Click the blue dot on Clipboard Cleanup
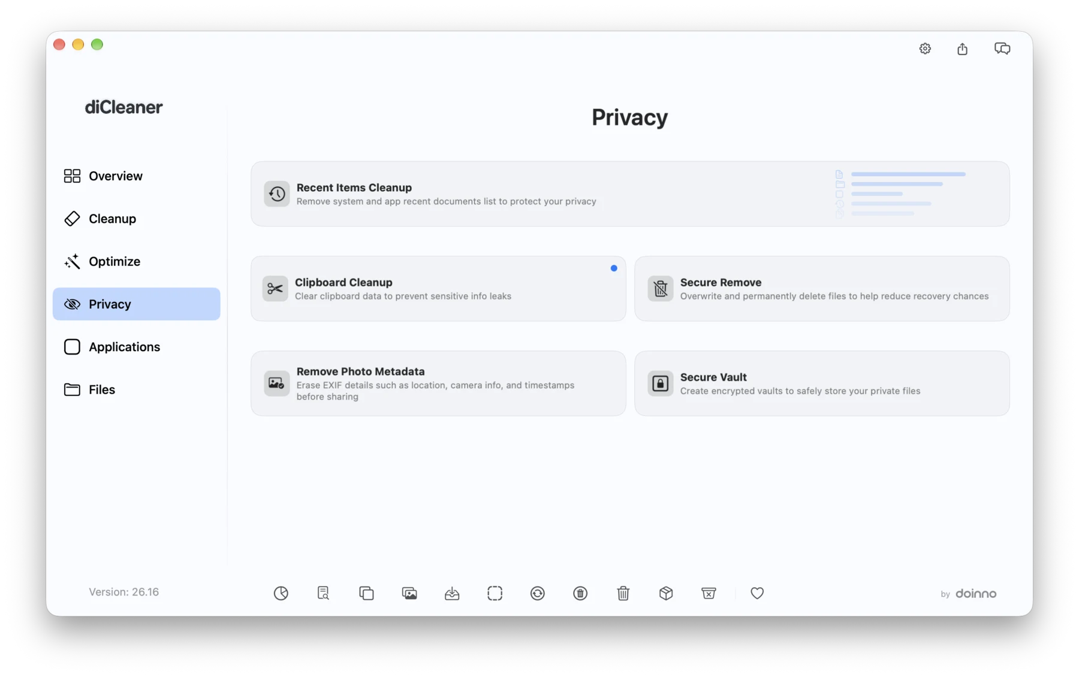Viewport: 1079px width, 677px height. (614, 268)
